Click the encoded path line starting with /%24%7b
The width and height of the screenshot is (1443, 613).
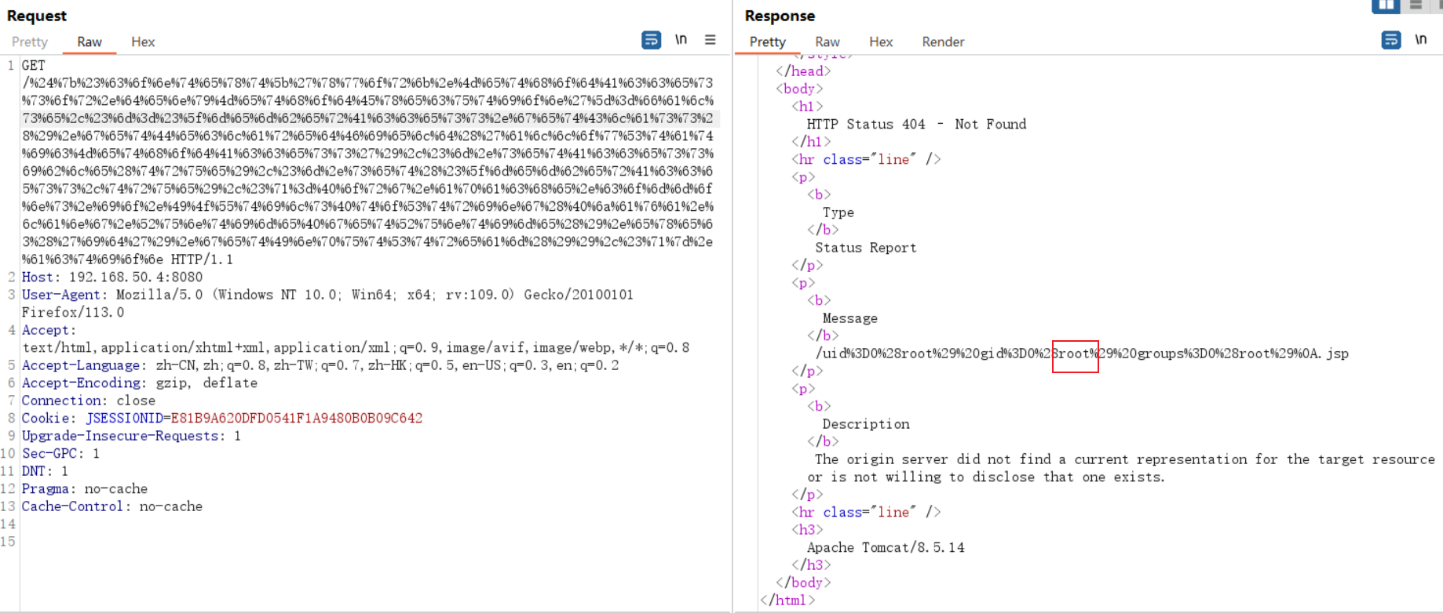(367, 83)
